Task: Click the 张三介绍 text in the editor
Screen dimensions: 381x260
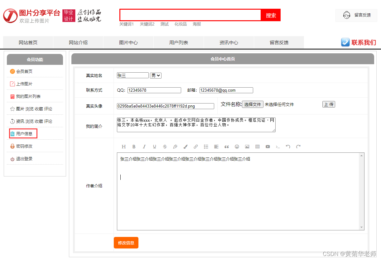Action: pyautogui.click(x=185, y=159)
